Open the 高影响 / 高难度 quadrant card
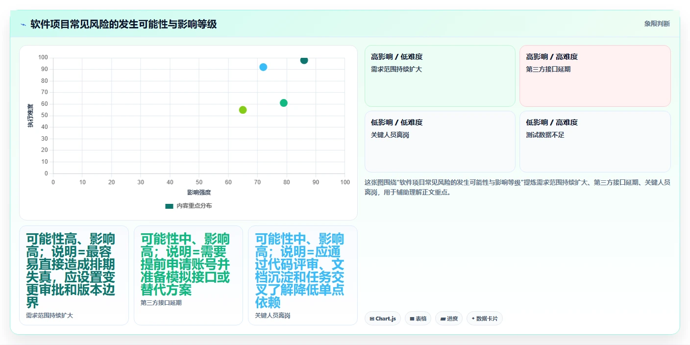Image resolution: width=690 pixels, height=345 pixels. (595, 76)
